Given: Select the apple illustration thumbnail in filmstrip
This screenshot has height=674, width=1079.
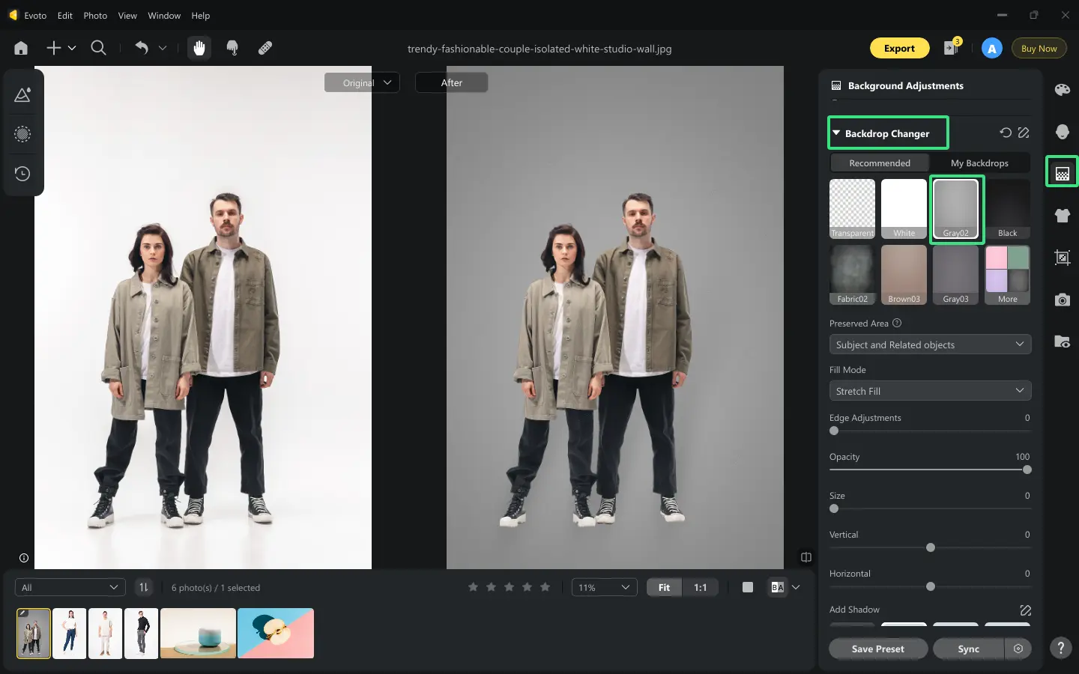Looking at the screenshot, I should tap(276, 633).
